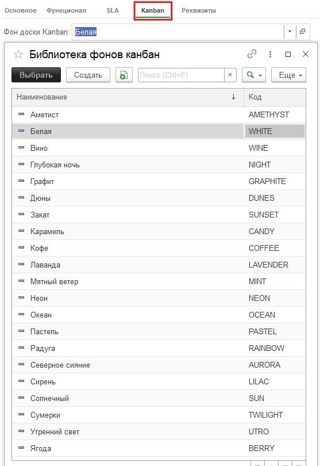Image resolution: width=320 pixels, height=466 pixels.
Task: Click the COFFEE code cell
Action: (275, 247)
